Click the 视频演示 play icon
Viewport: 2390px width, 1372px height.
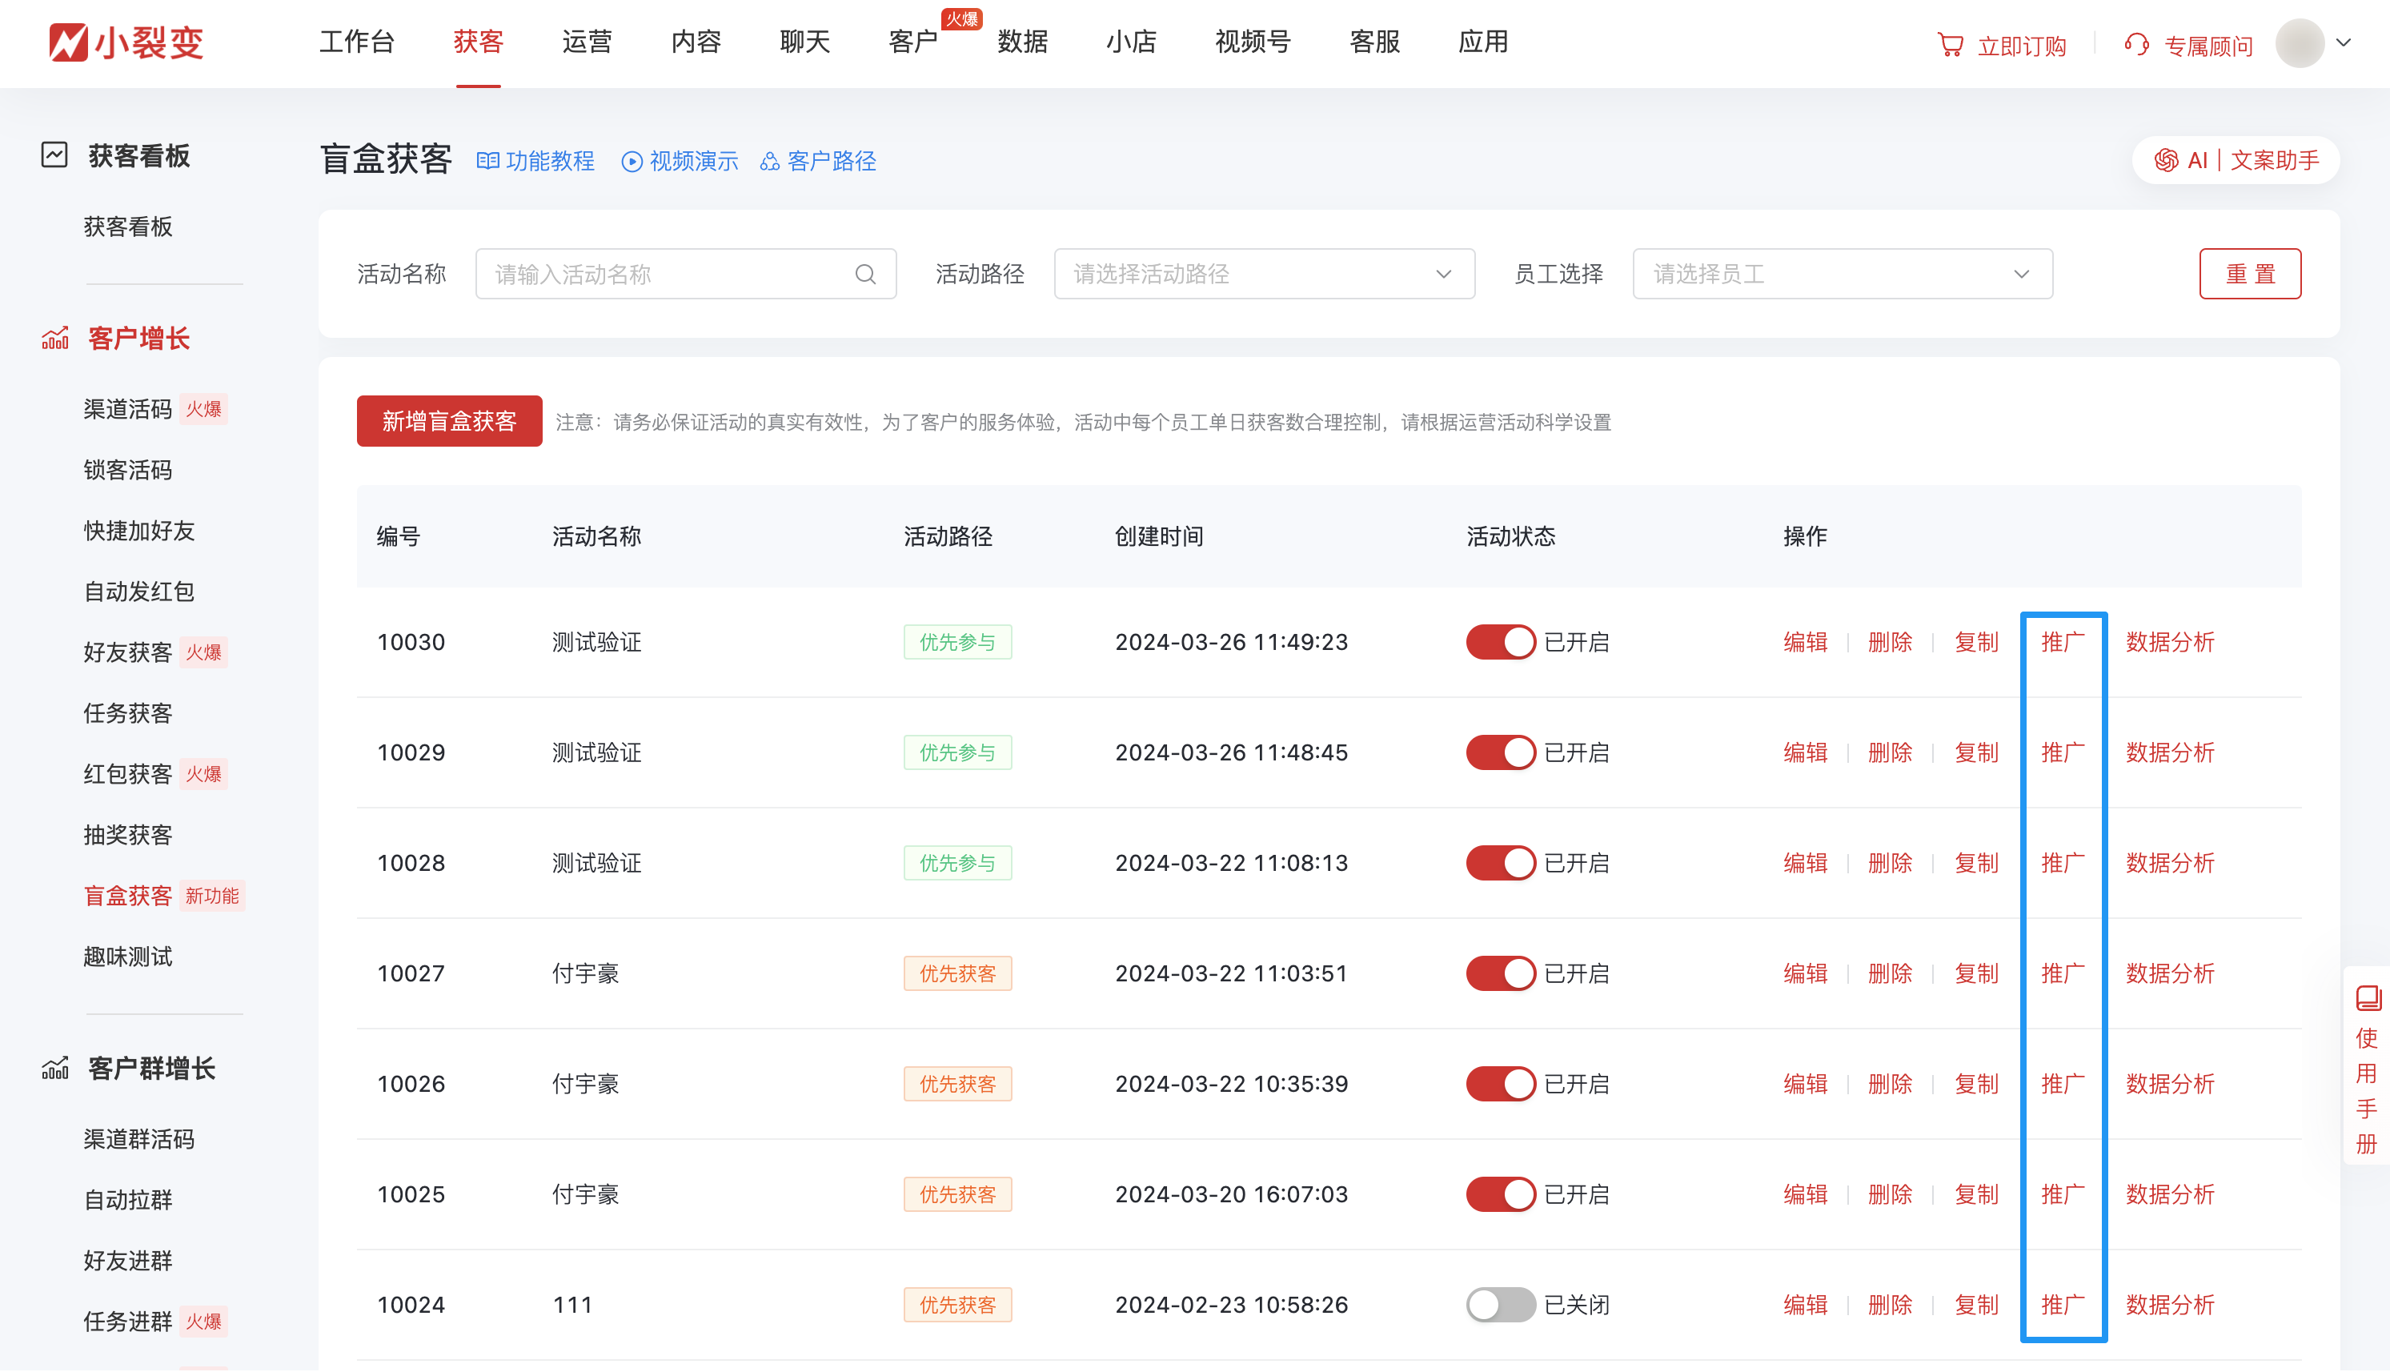coord(632,162)
